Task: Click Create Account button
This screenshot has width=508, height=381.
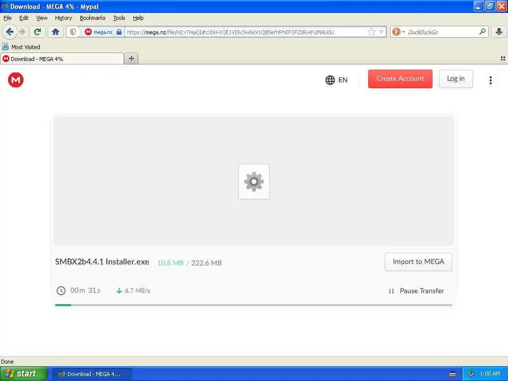Action: 400,79
